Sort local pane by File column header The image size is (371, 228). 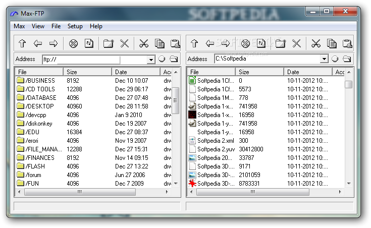[x=212, y=72]
